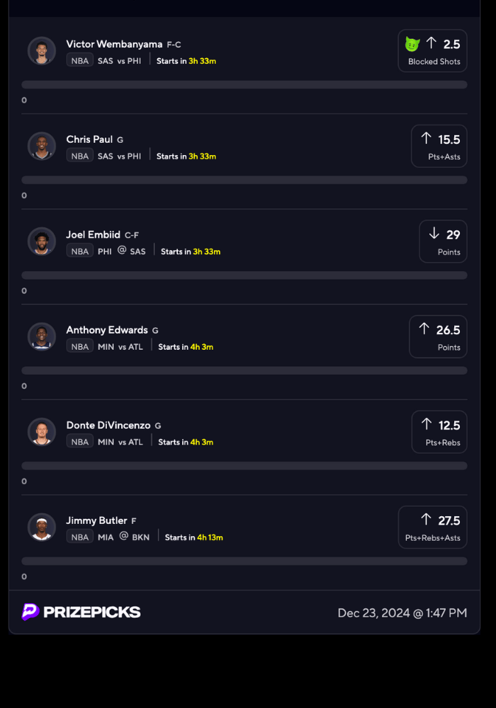496x708 pixels.
Task: Click the NBA league badge beside Chris Paul
Action: (80, 156)
